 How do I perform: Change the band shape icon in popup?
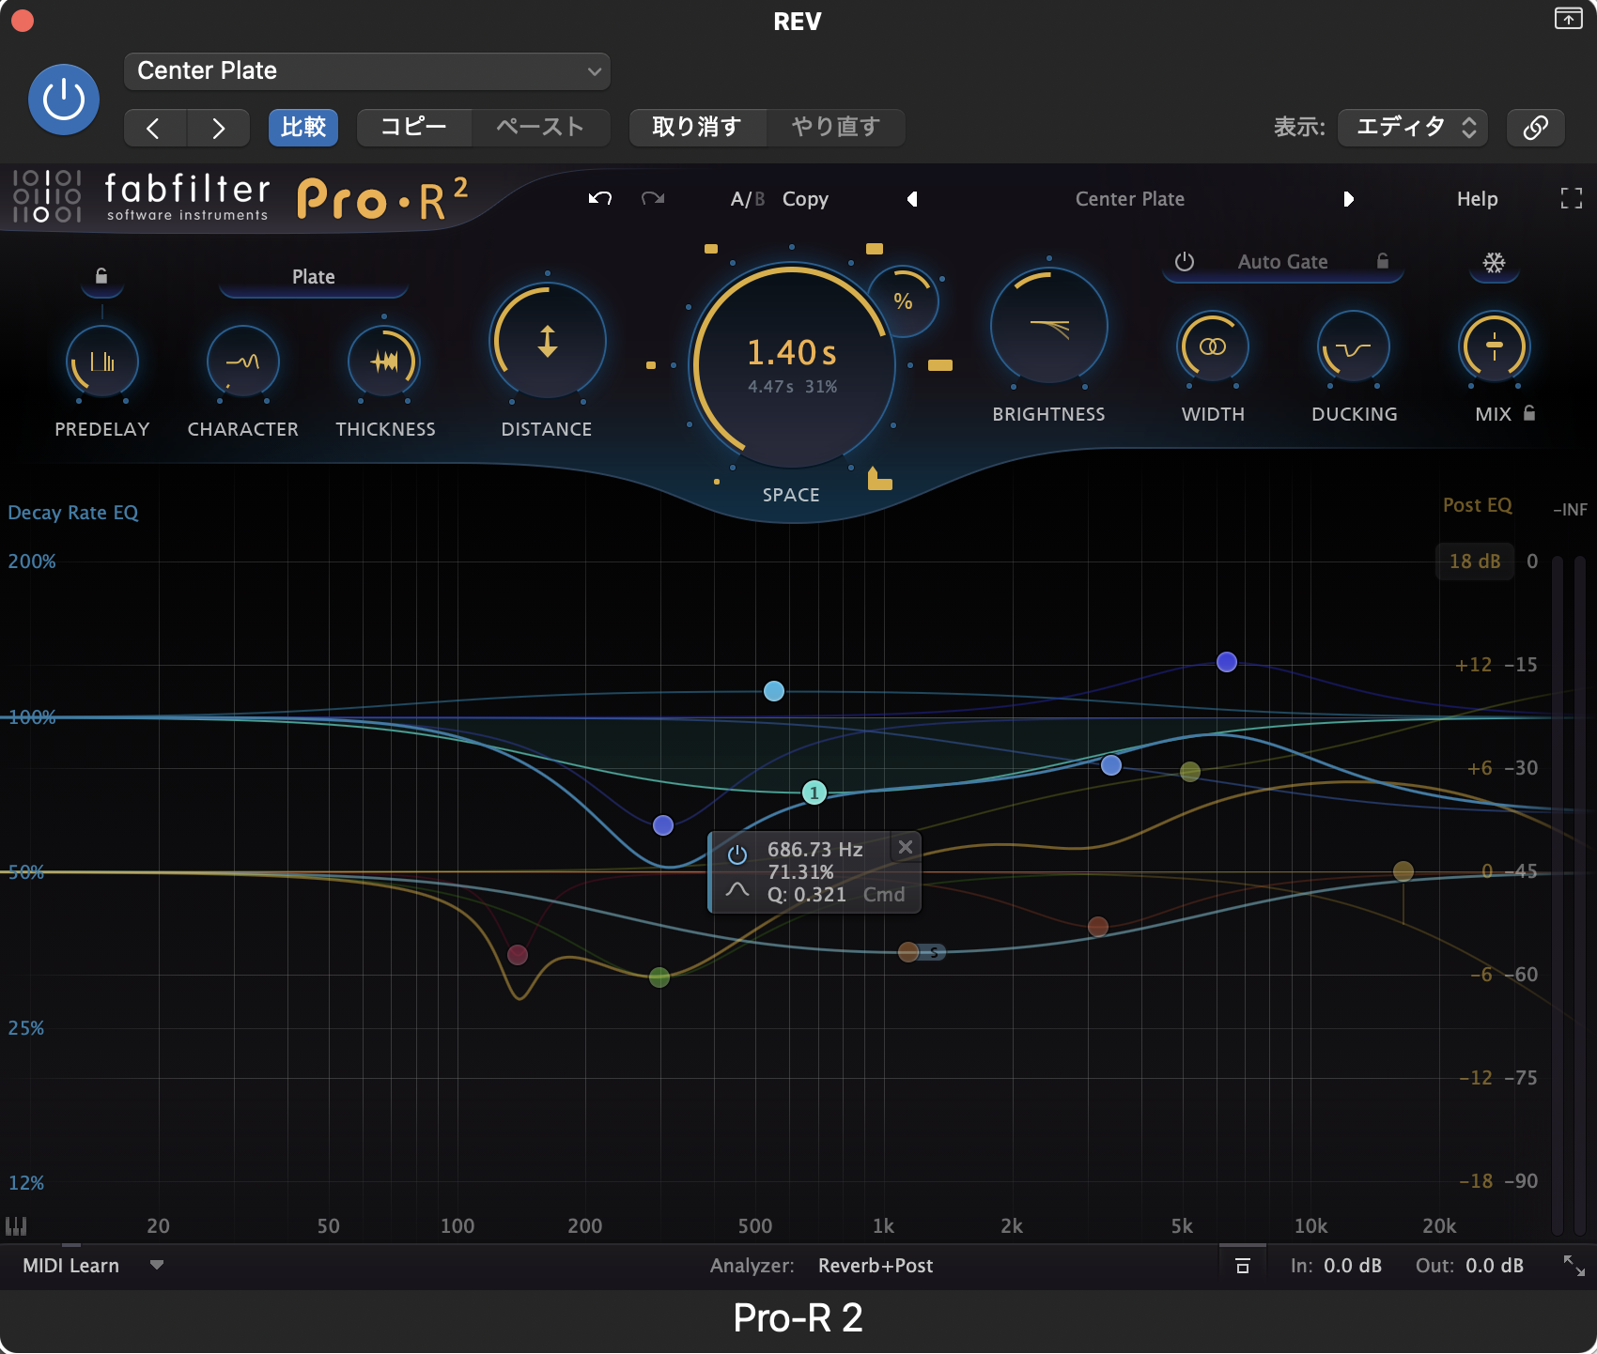(737, 889)
